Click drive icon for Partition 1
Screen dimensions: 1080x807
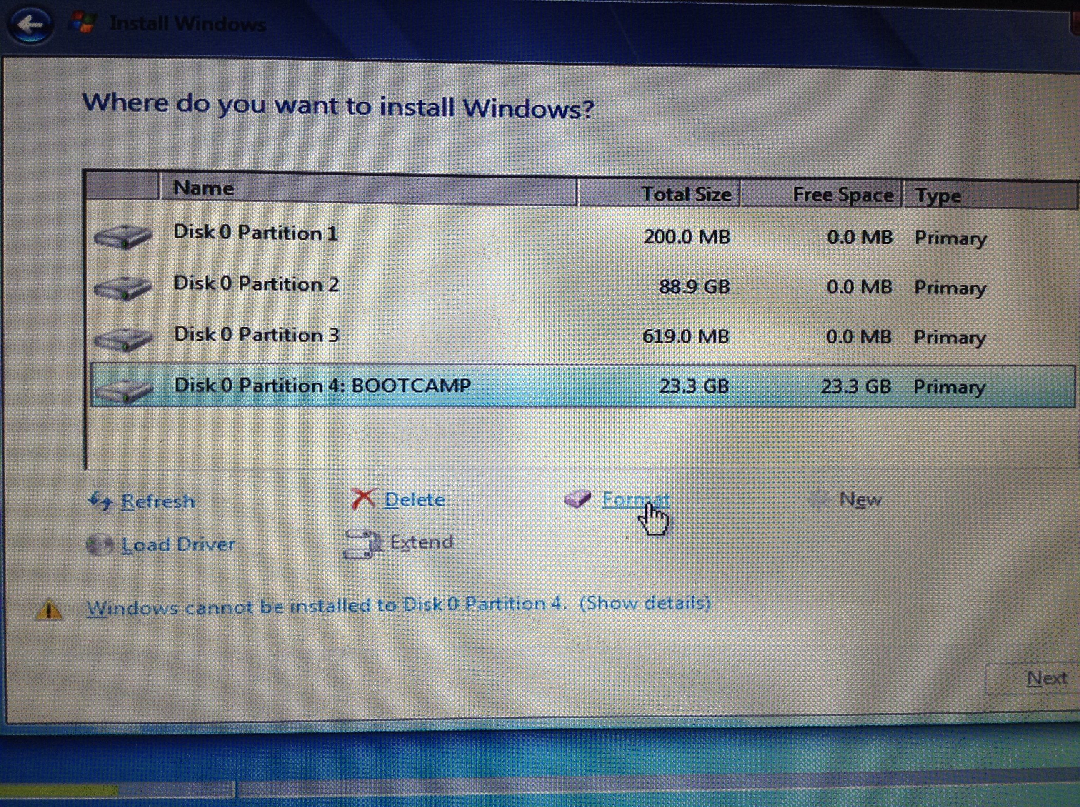(122, 237)
